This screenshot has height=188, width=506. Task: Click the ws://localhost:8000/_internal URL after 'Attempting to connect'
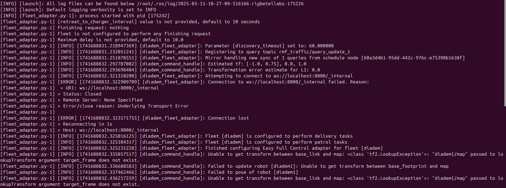click(x=313, y=76)
